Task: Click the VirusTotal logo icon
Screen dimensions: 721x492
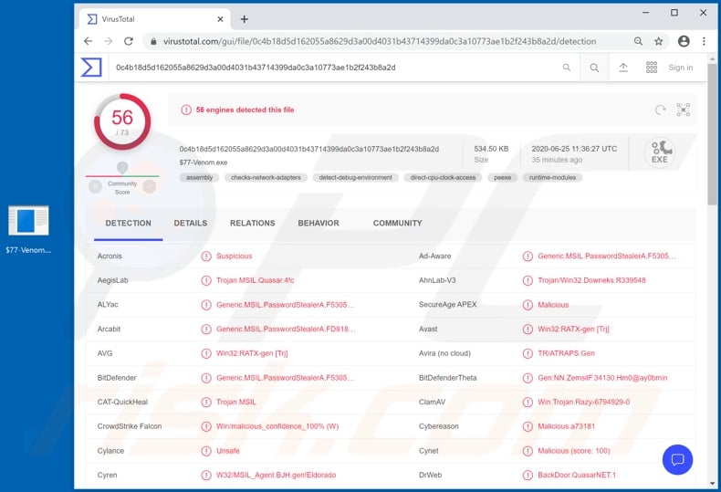Action: click(91, 68)
